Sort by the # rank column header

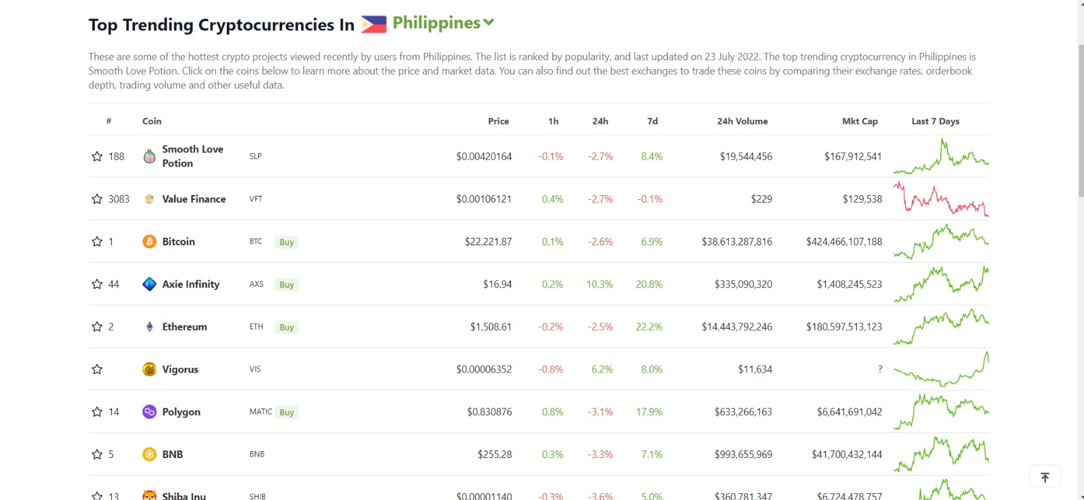point(108,121)
